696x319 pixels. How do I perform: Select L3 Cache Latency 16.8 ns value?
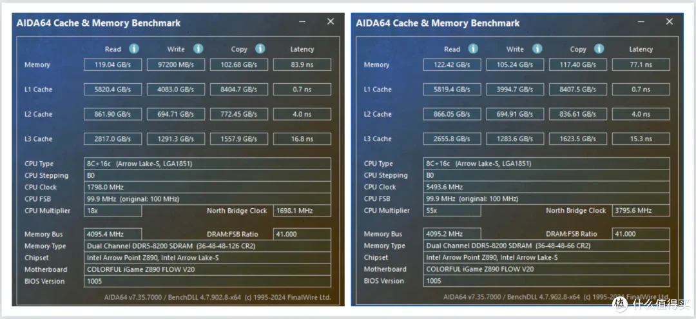coord(302,139)
